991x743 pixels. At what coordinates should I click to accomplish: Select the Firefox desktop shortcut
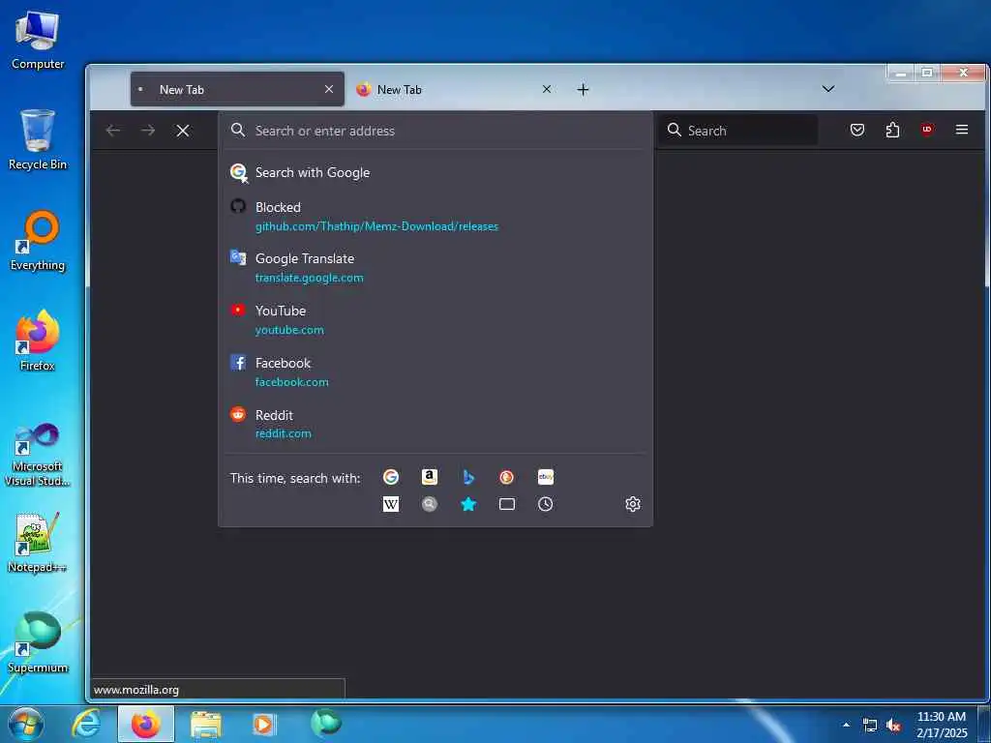pyautogui.click(x=38, y=342)
